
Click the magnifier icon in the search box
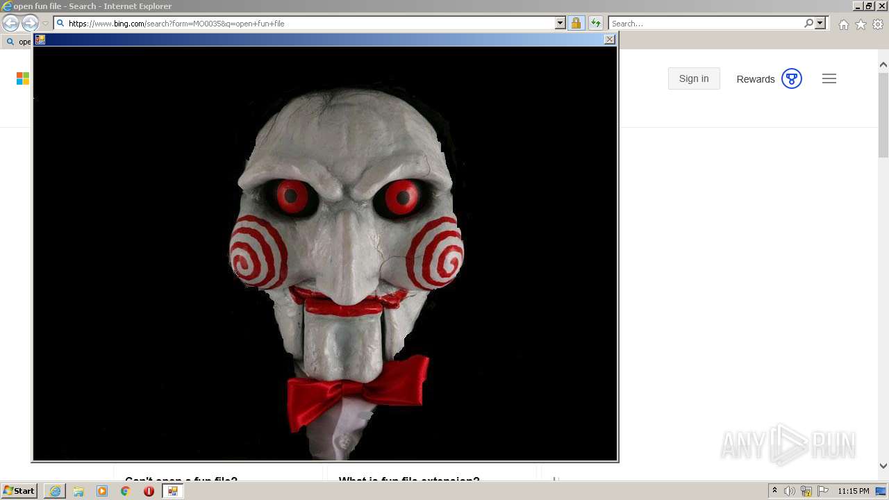[808, 23]
